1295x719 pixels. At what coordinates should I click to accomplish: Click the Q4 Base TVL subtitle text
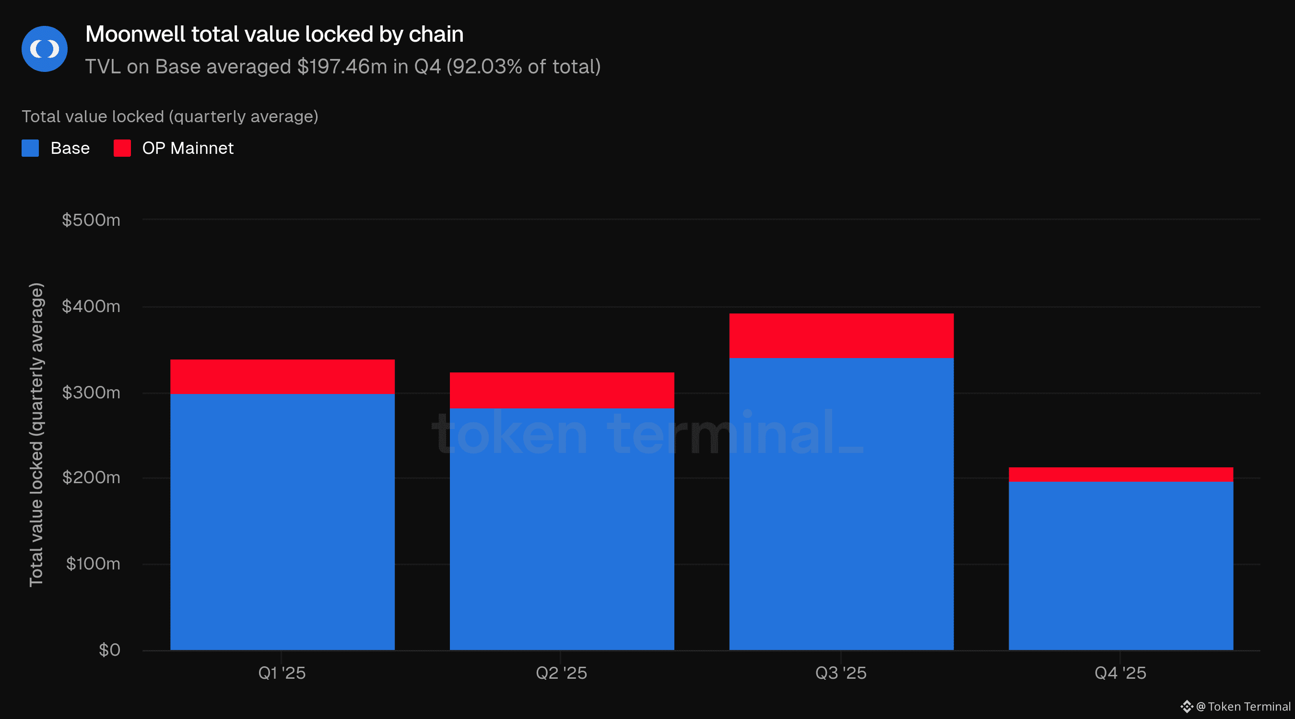point(342,67)
